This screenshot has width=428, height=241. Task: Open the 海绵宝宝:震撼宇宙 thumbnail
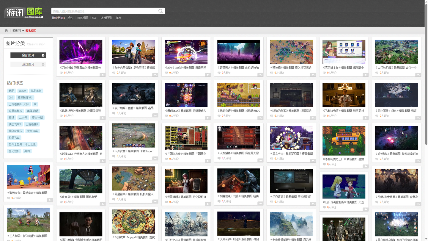28,177
